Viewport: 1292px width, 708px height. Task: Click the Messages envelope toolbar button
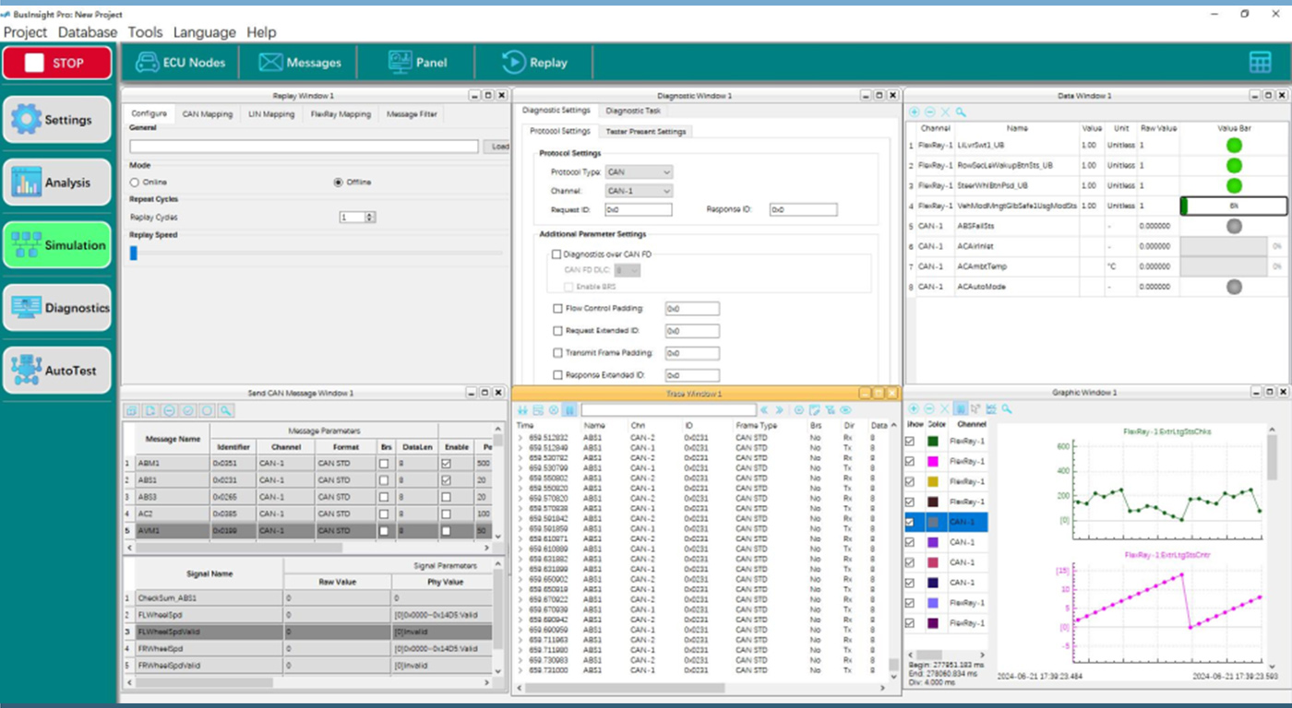(300, 63)
